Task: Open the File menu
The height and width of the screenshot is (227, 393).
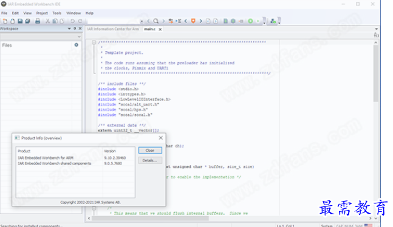Action: [x=4, y=13]
